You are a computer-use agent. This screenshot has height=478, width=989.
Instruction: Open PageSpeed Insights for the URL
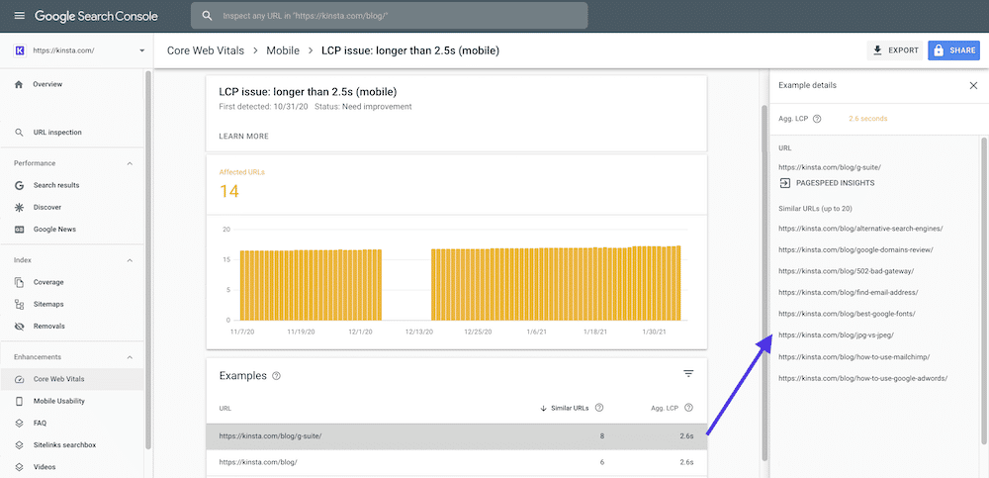coord(827,183)
